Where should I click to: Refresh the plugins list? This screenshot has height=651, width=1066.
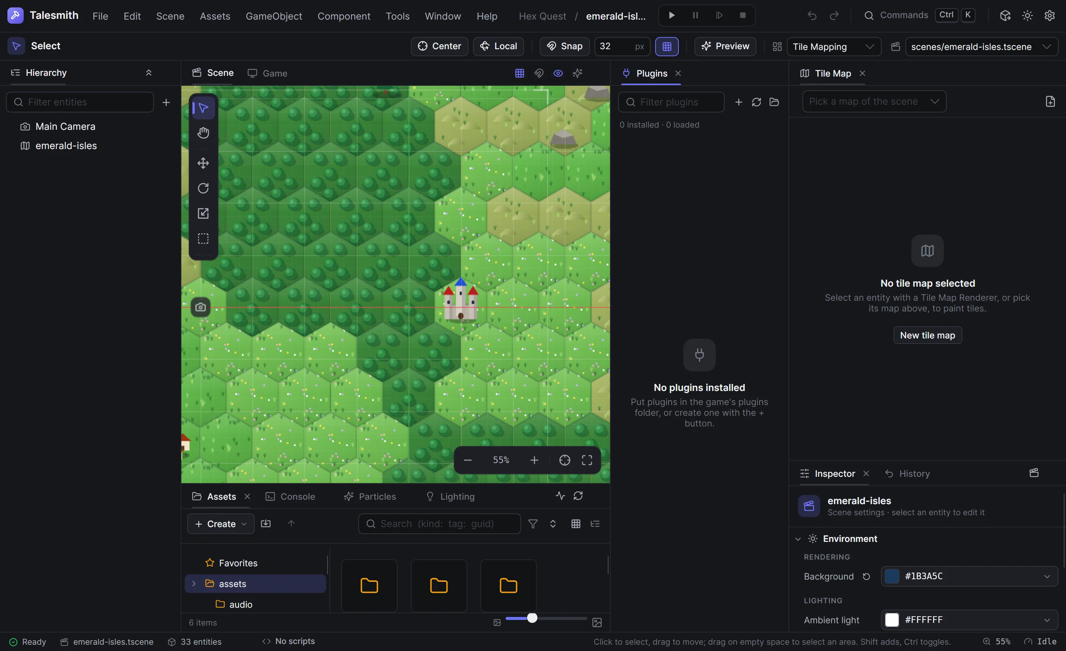(756, 102)
